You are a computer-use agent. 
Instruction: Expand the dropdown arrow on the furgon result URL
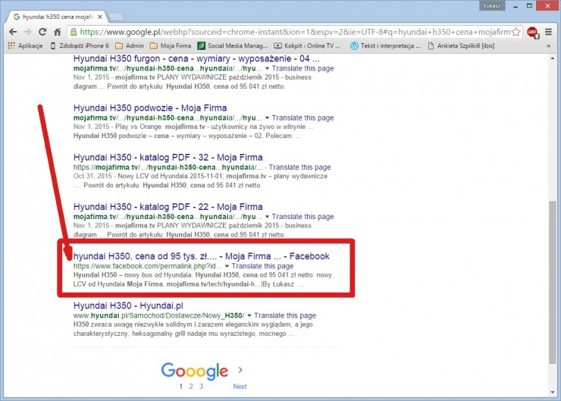[267, 69]
